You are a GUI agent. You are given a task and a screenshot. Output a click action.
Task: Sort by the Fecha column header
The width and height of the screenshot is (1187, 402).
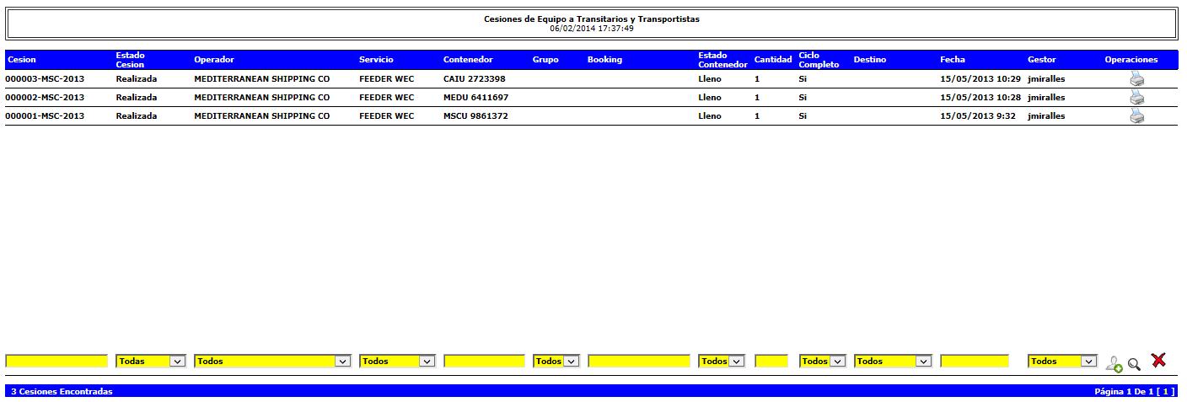(953, 60)
